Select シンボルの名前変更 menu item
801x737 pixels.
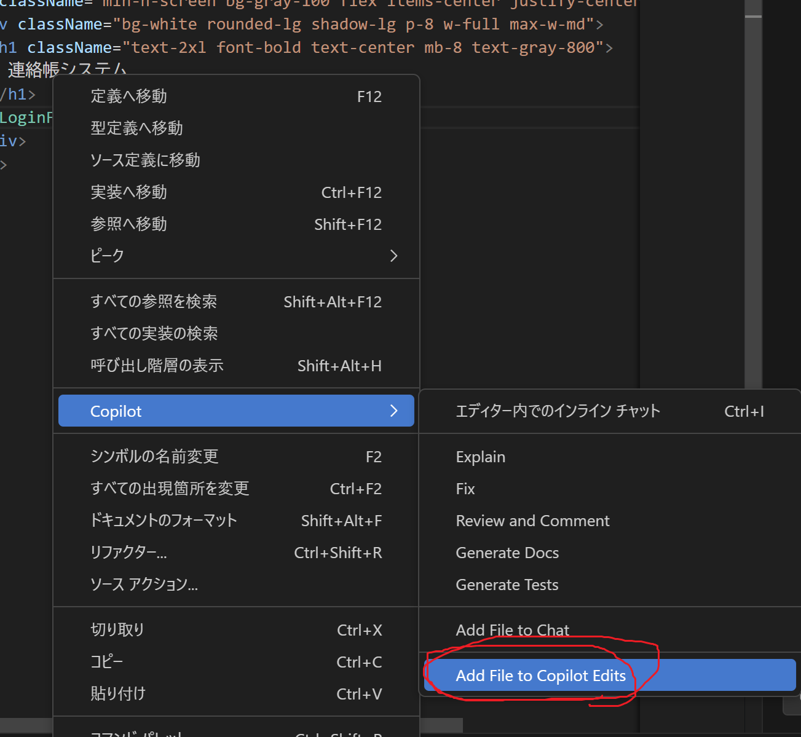236,457
